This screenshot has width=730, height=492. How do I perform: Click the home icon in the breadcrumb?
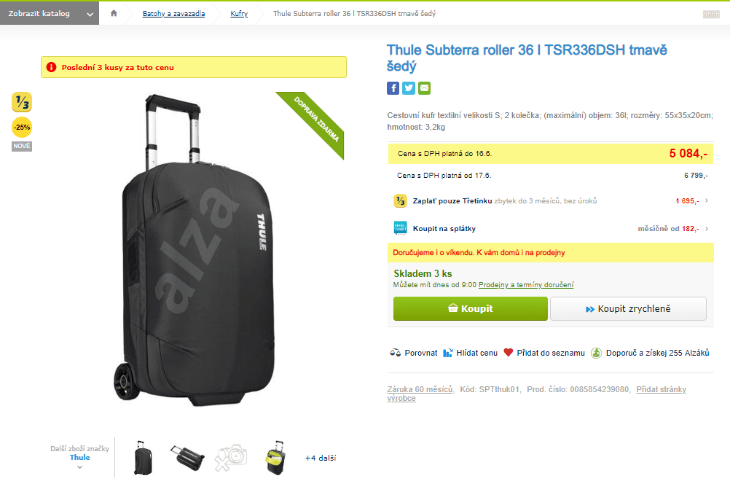[114, 13]
